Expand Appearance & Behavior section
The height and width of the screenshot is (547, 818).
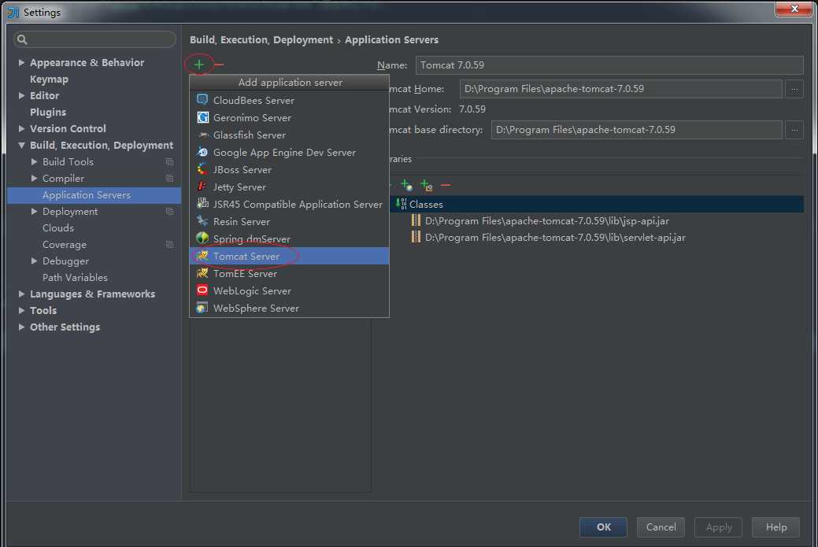click(x=21, y=63)
